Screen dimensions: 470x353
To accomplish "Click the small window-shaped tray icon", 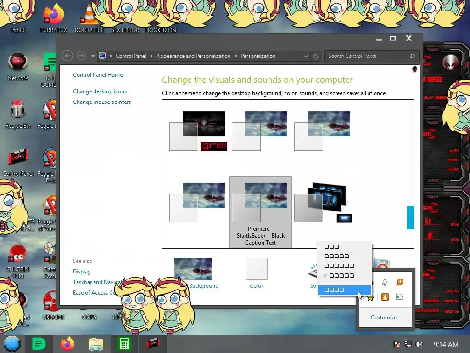I will pos(400,297).
